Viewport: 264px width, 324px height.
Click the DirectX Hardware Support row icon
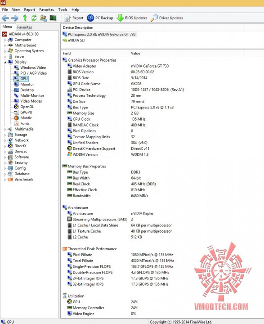click(x=70, y=148)
